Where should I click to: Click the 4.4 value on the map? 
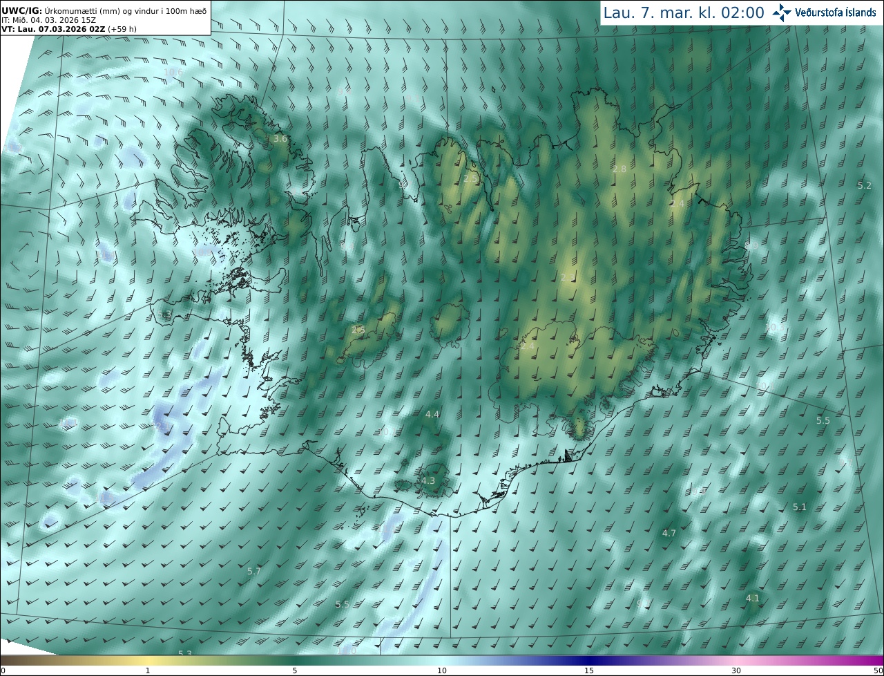(x=432, y=415)
